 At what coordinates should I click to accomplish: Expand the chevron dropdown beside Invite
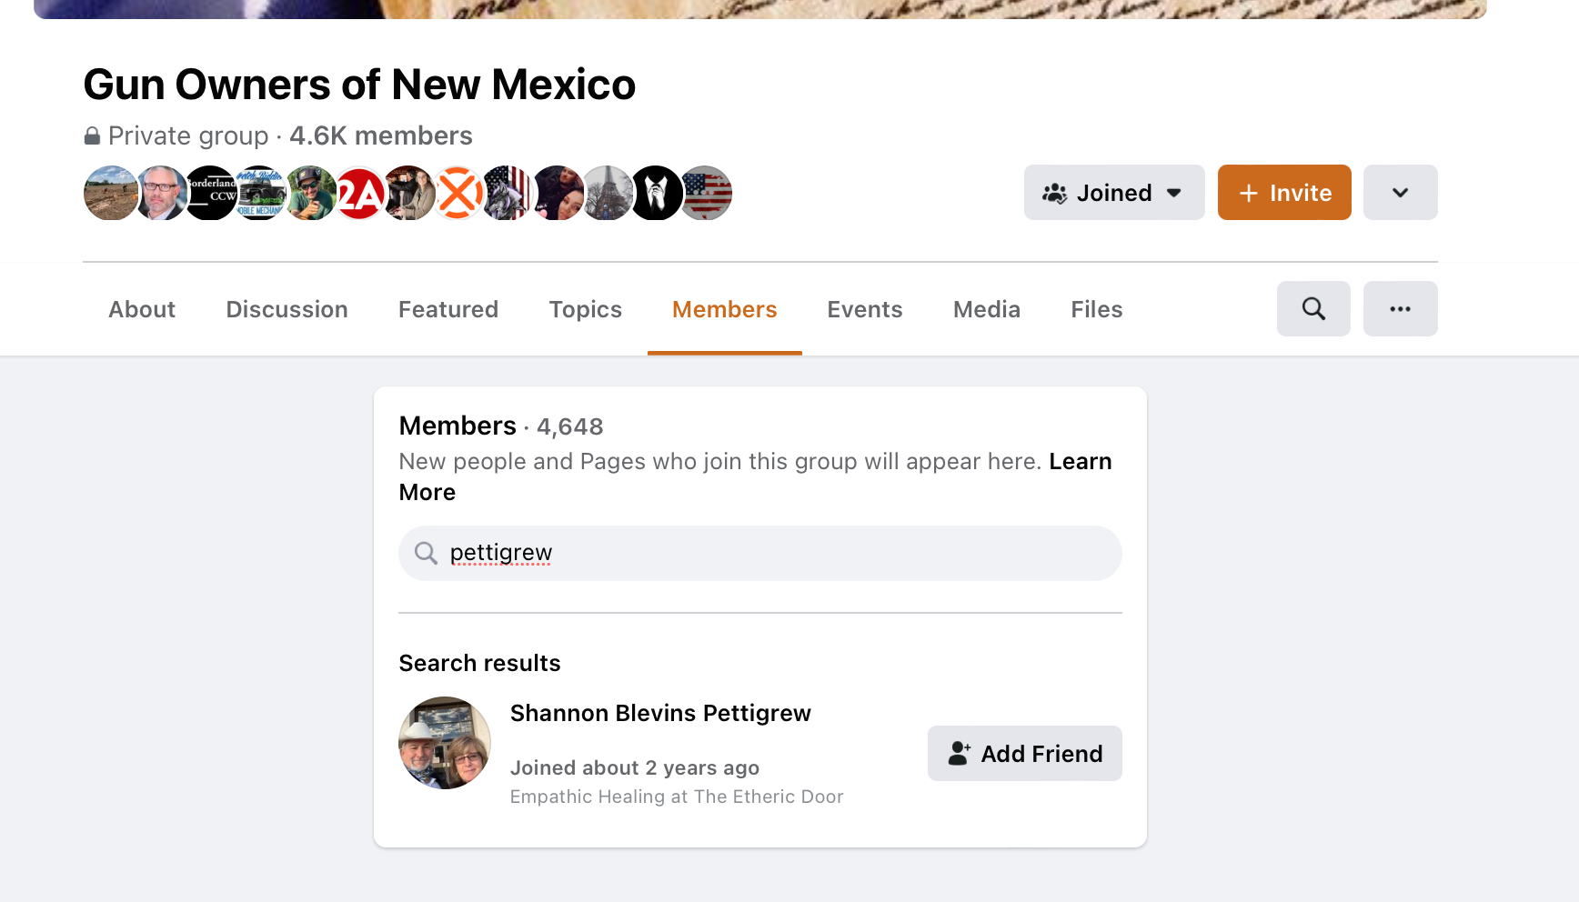(1400, 193)
